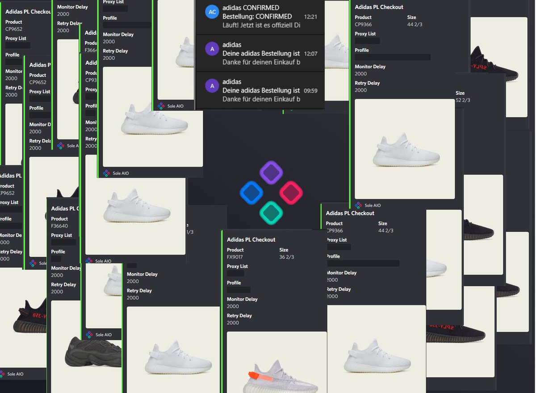
Task: Click the 12:21 timestamp
Action: tap(310, 17)
